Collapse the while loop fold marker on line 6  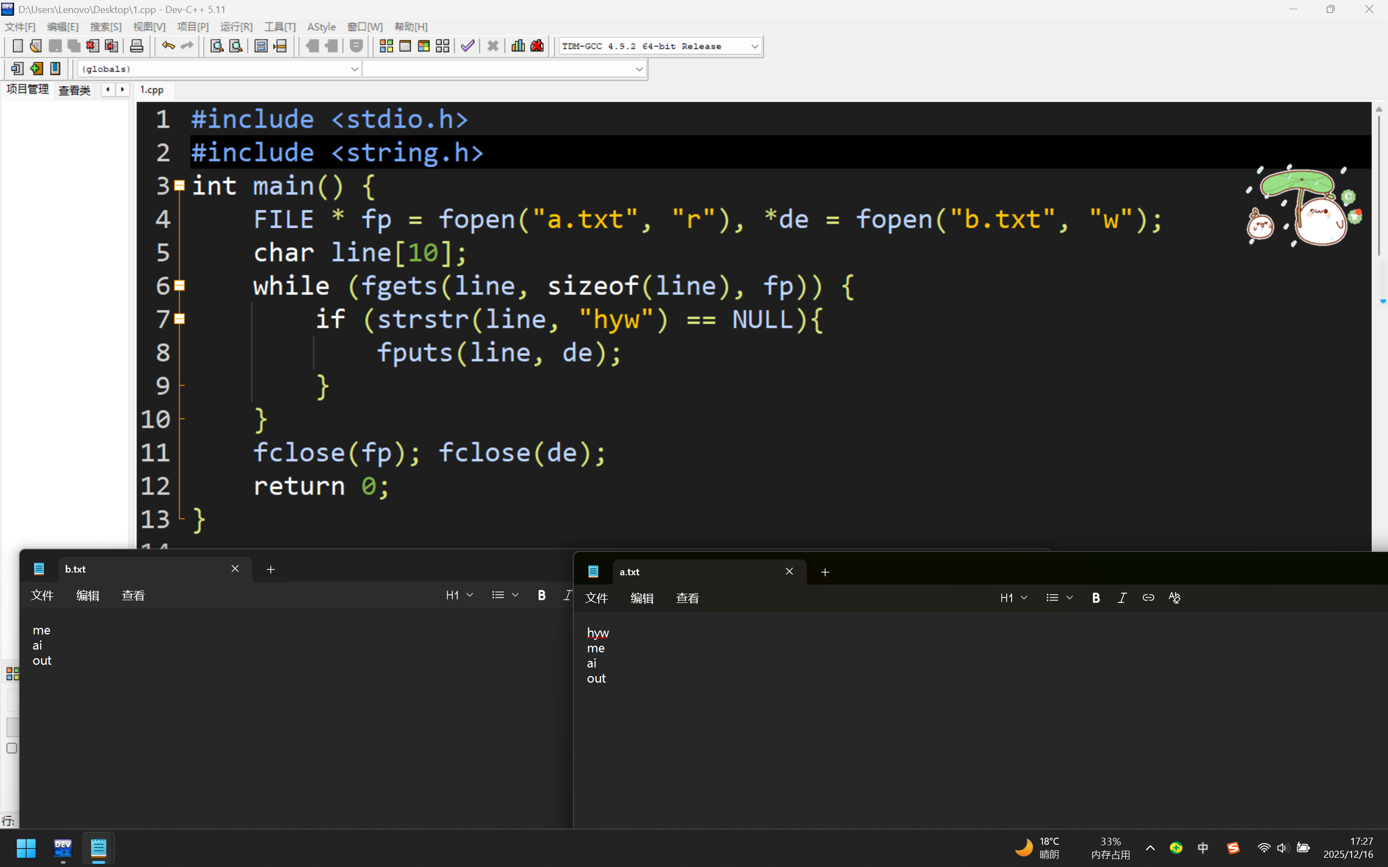pos(180,286)
